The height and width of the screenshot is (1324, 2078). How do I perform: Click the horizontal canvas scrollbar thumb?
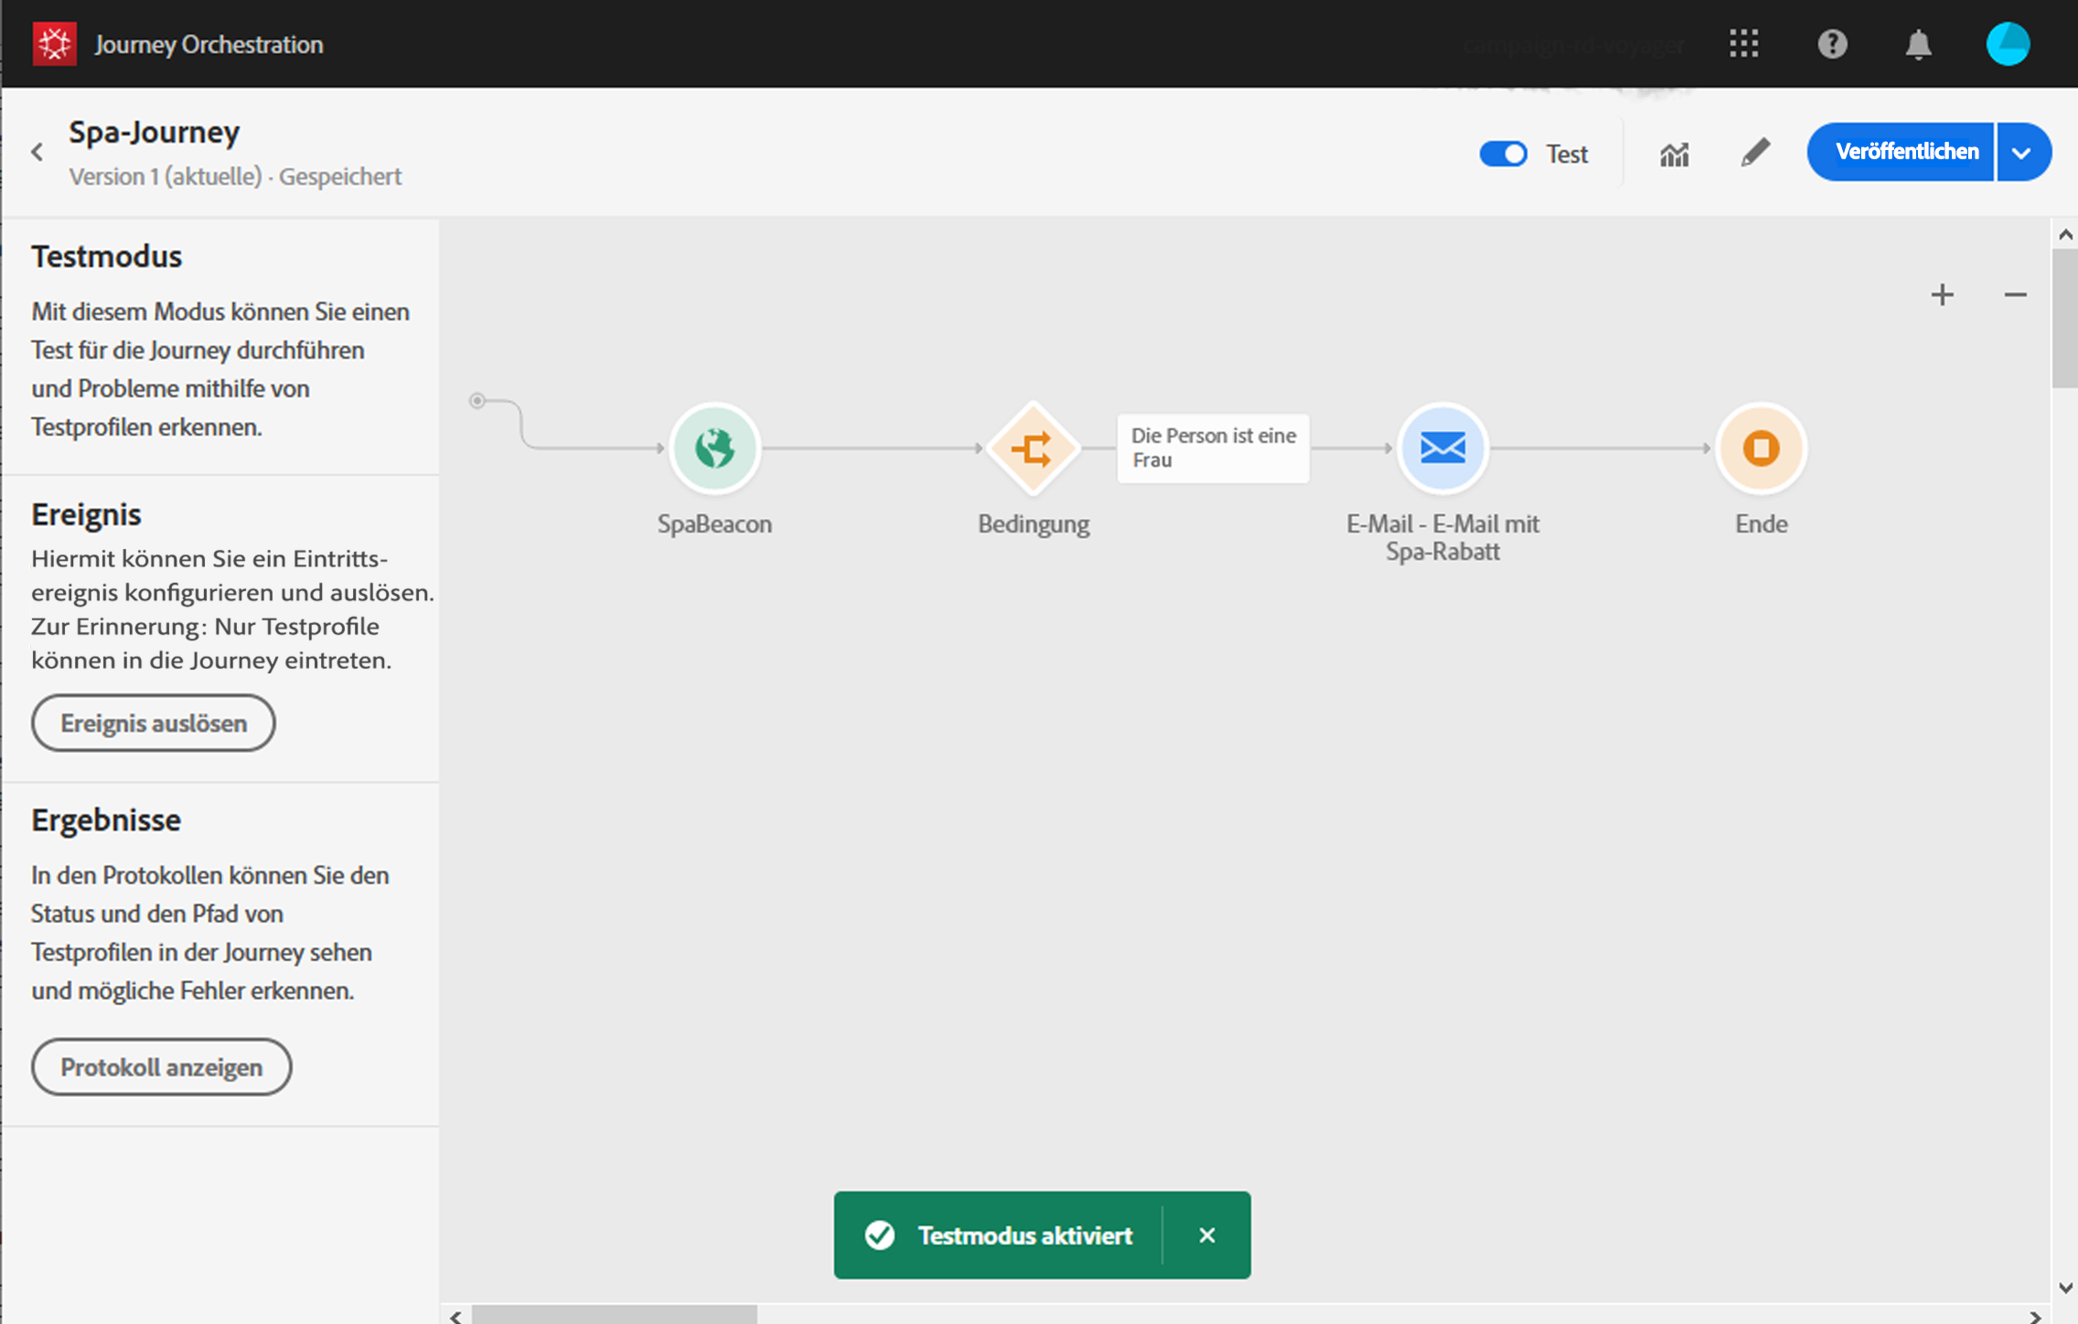[614, 1315]
